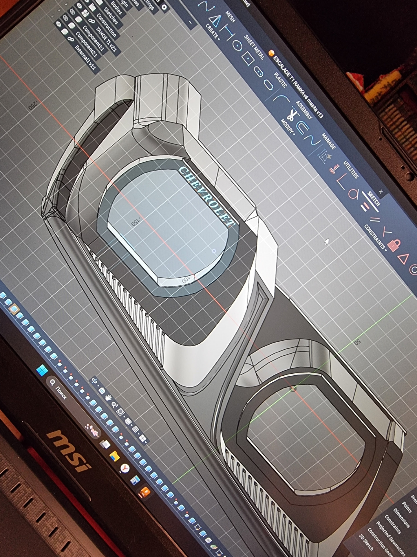Viewport: 417px width, 557px height.
Task: Click the Task View taskbar icon
Action: [x=105, y=445]
